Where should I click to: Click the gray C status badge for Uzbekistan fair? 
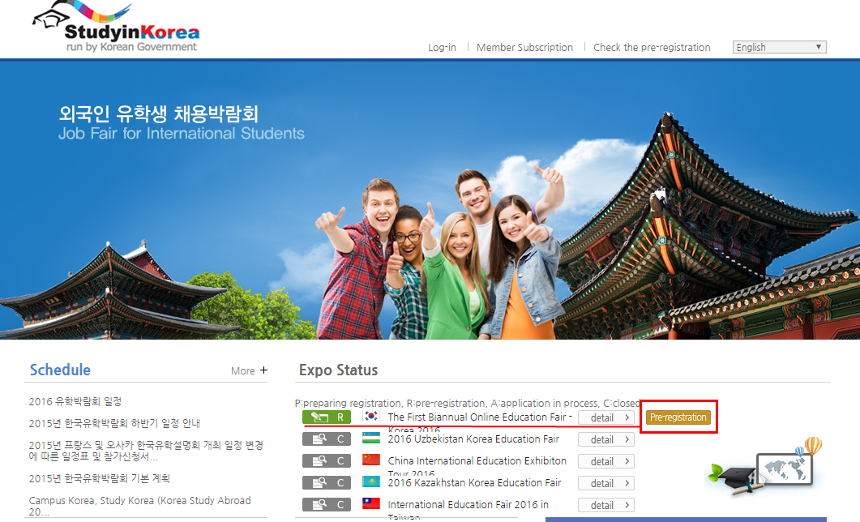pyautogui.click(x=327, y=439)
